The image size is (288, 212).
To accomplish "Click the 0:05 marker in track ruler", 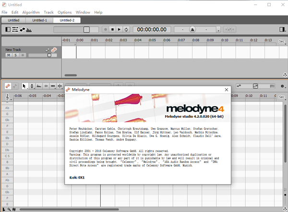I will pos(152,40).
